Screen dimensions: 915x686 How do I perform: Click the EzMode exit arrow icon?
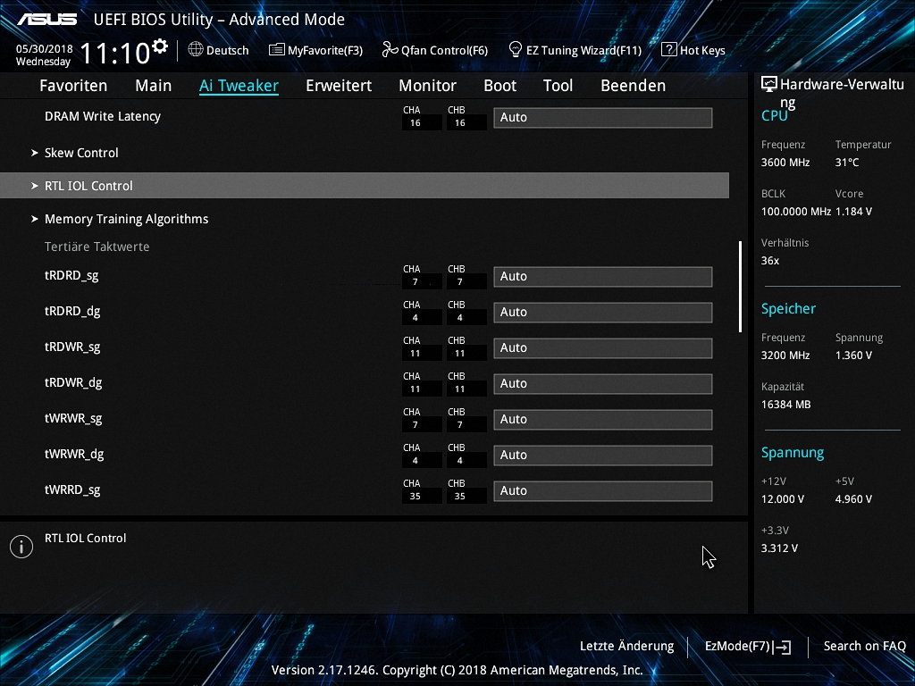(x=783, y=647)
